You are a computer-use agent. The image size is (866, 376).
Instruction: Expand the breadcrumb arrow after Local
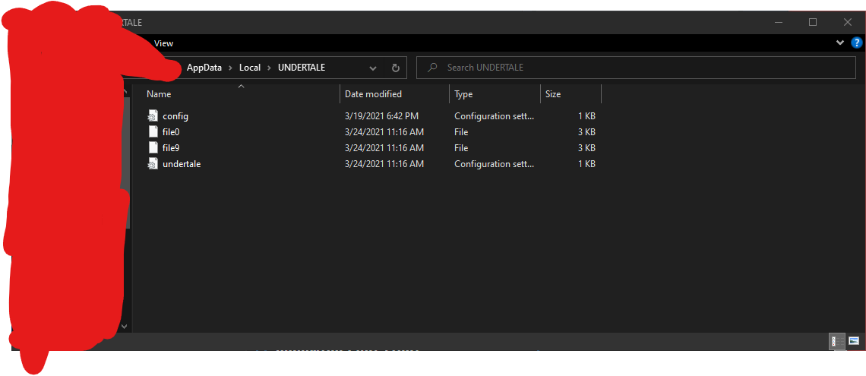point(269,68)
